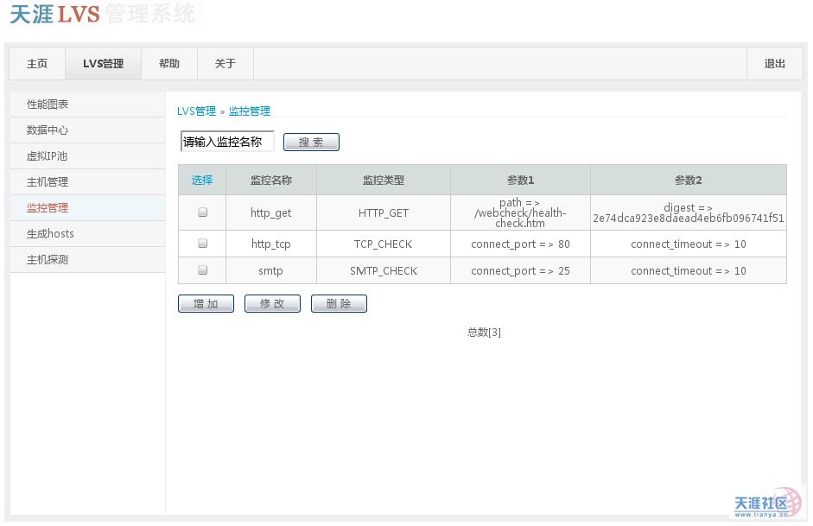The image size is (813, 526).
Task: Click the 天涯 LVS 管理系统 title logo
Action: pyautogui.click(x=102, y=15)
